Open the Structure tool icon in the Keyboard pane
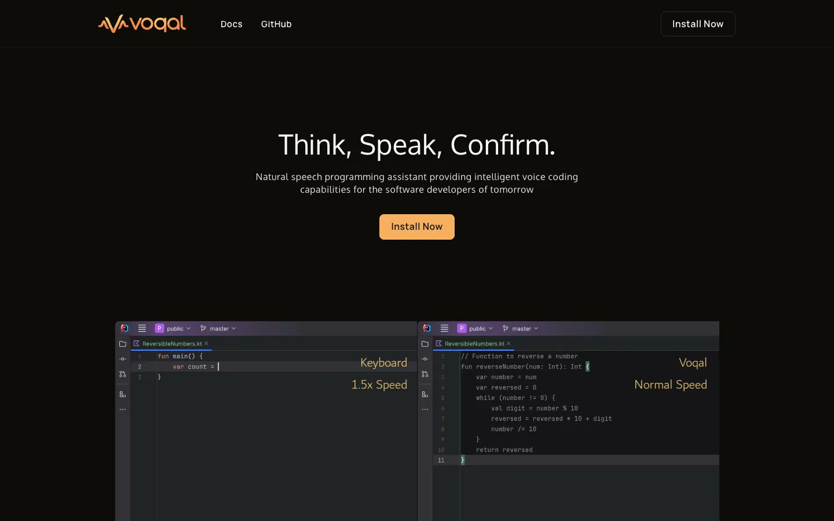Viewport: 834px width, 521px height. pyautogui.click(x=123, y=394)
